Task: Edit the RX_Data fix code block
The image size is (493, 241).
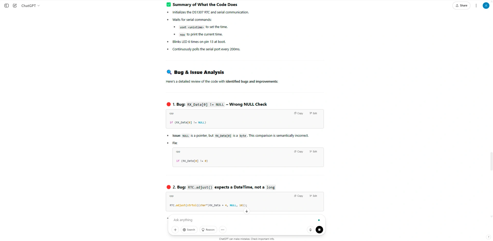Action: pyautogui.click(x=313, y=152)
